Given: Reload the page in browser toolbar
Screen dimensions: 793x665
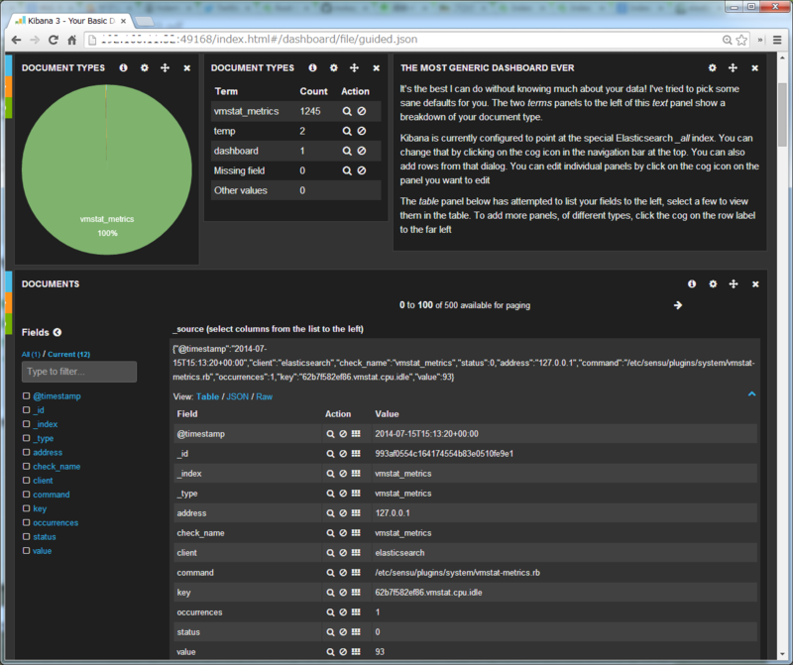Looking at the screenshot, I should (54, 40).
